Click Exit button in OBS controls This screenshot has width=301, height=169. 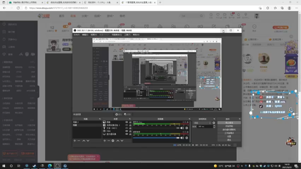pos(229,140)
